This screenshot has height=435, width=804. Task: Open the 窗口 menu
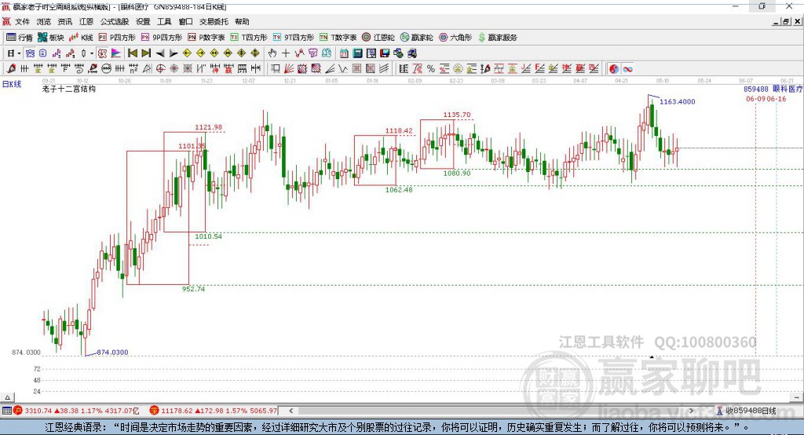pos(185,21)
